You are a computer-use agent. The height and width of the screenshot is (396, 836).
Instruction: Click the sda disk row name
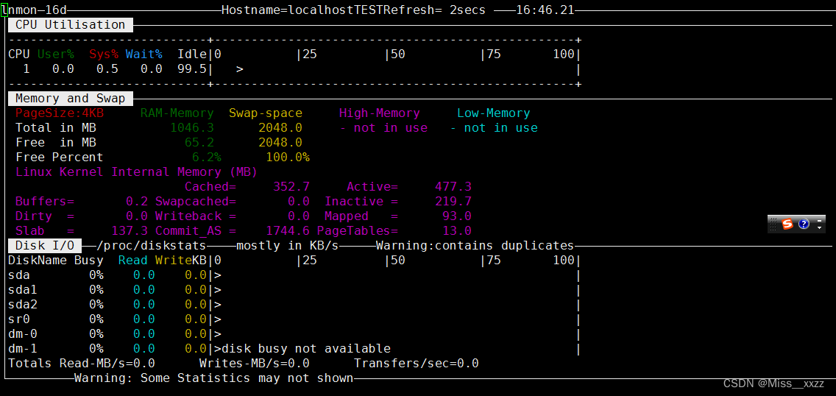click(18, 275)
